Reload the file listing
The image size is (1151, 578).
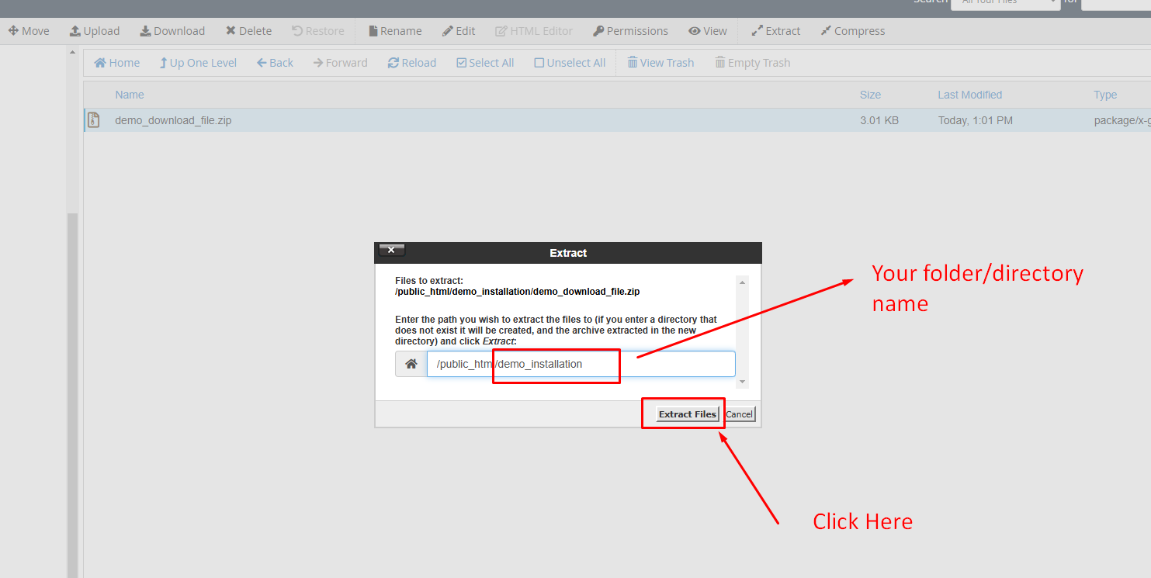(412, 63)
